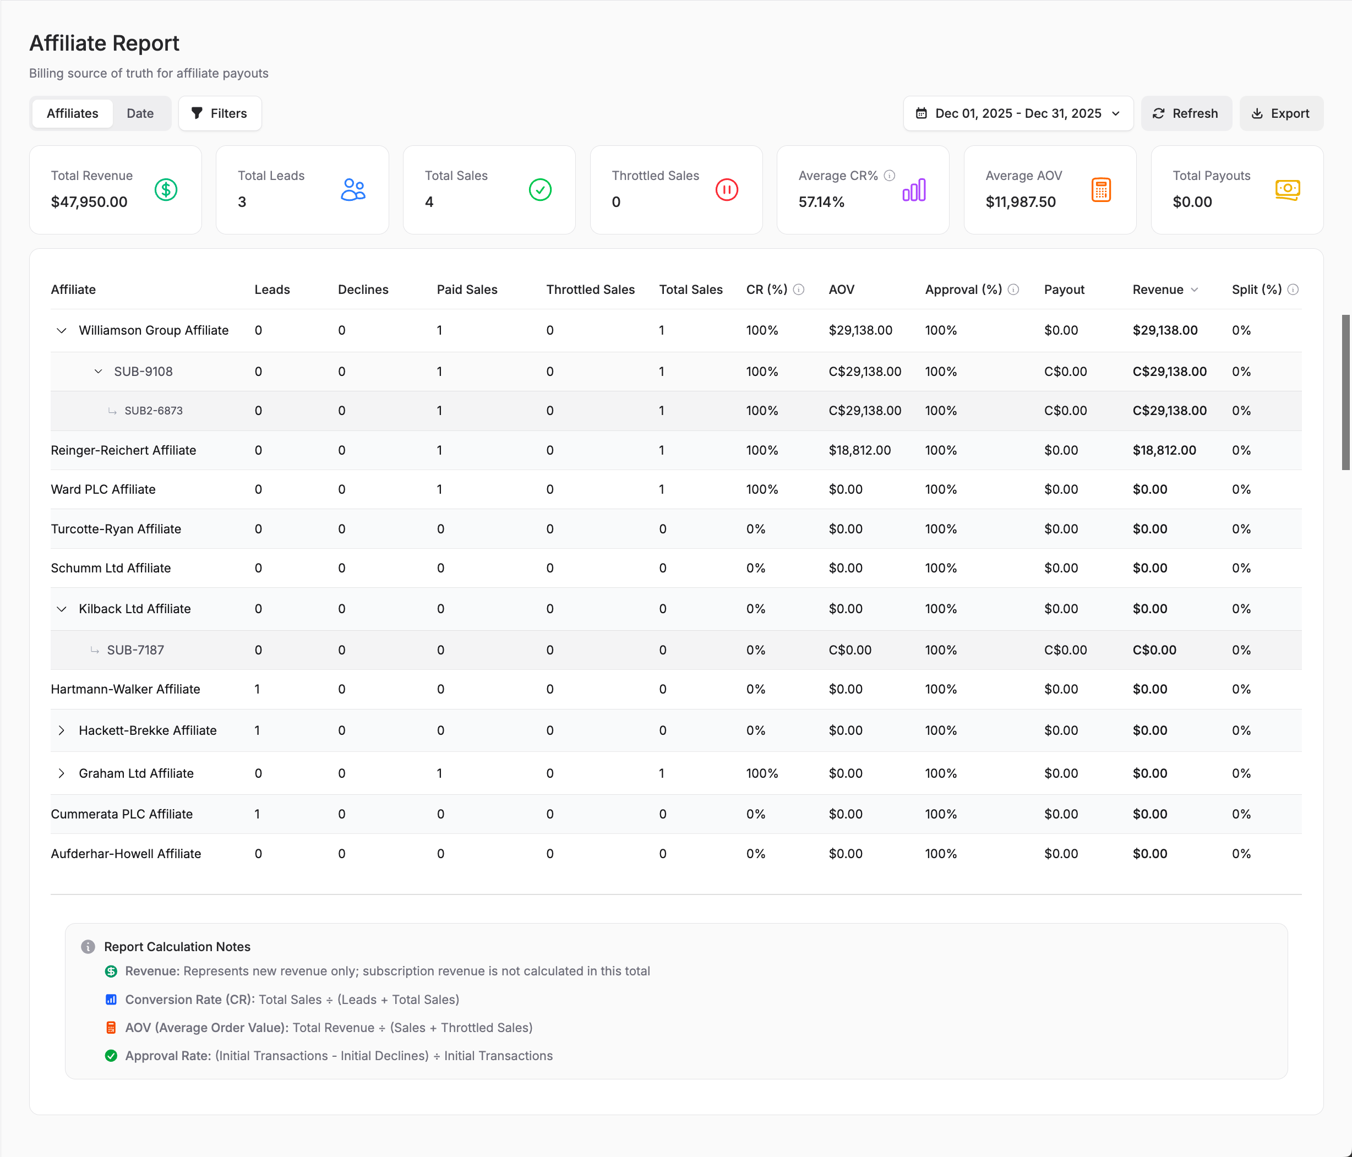Click the AOV column header
This screenshot has height=1157, width=1352.
(x=842, y=290)
